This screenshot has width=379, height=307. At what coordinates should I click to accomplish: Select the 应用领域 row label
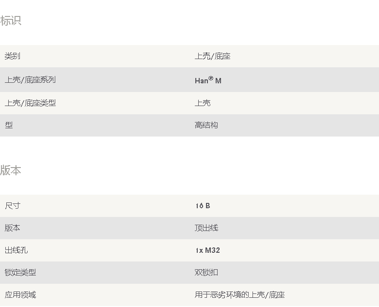pos(20,295)
